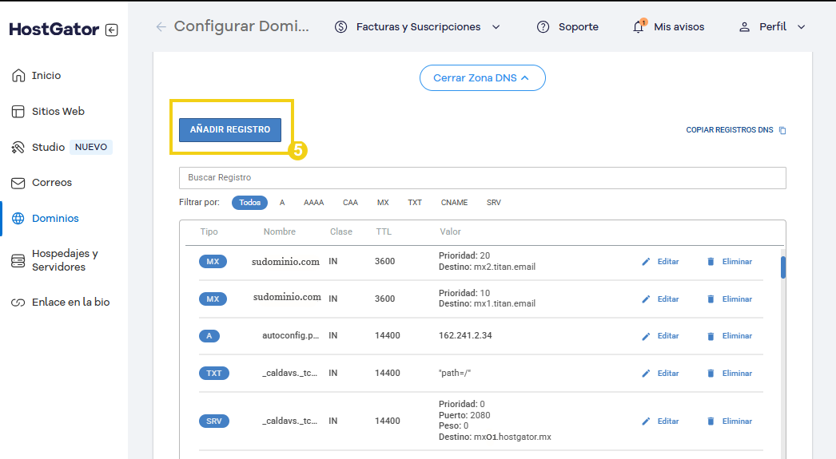Click Eliminar for the SRV record

[x=737, y=421]
